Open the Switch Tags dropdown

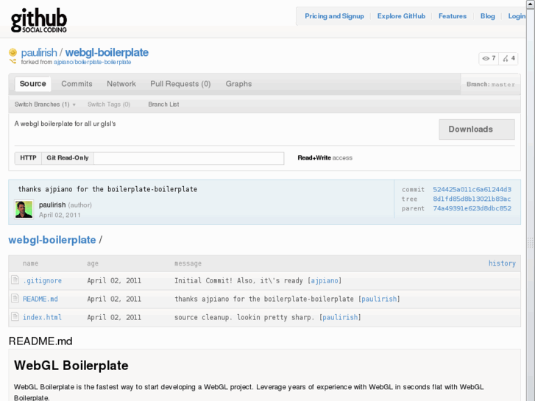click(109, 104)
